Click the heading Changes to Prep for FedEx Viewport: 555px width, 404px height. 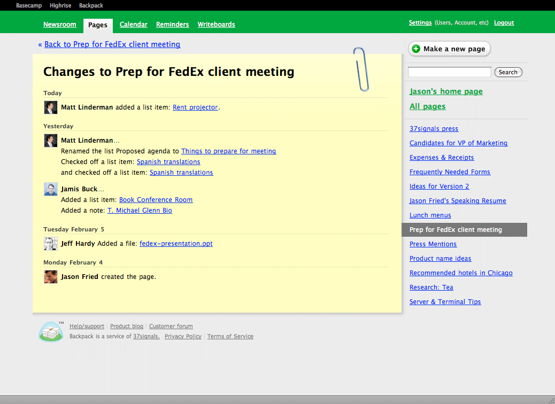(x=169, y=72)
